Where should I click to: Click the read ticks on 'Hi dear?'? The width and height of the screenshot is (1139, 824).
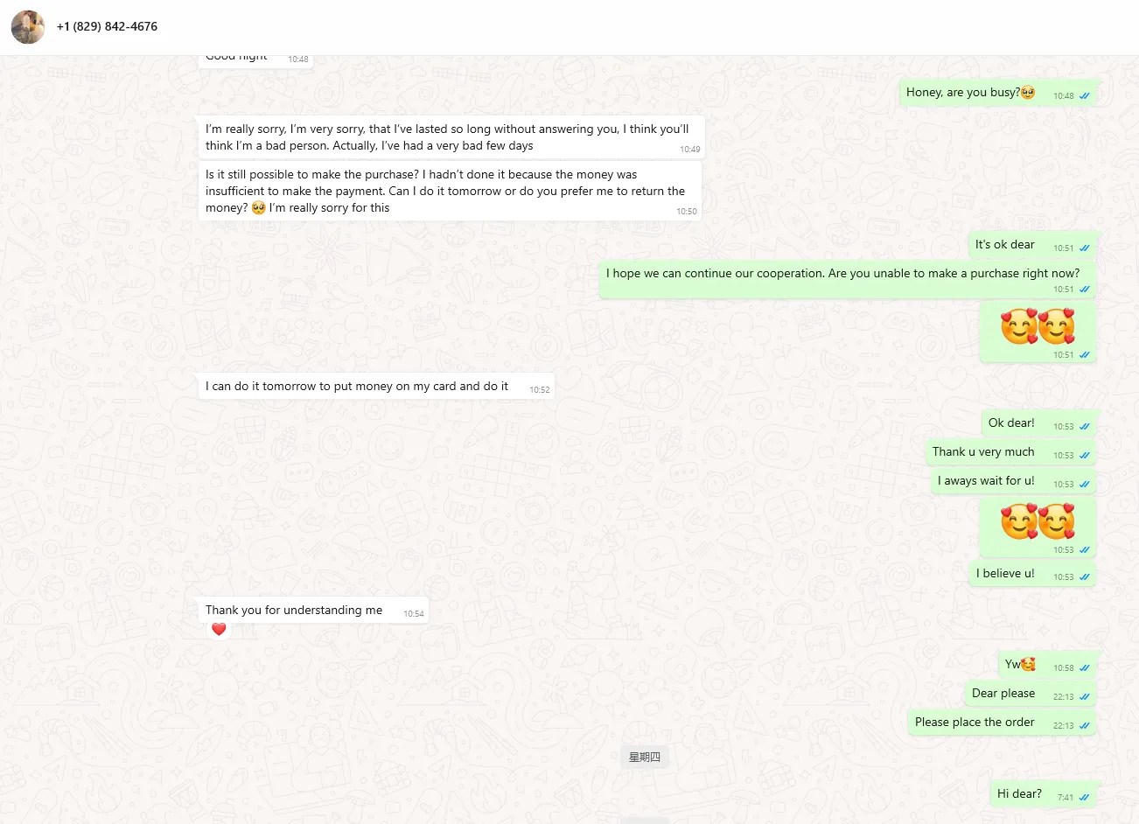(1085, 798)
